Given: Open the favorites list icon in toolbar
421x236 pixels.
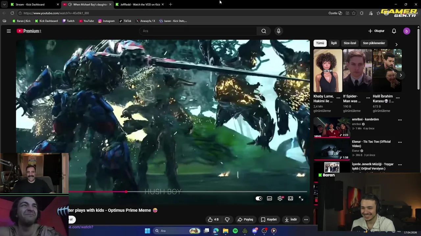Looking at the screenshot, I should pos(379,13).
